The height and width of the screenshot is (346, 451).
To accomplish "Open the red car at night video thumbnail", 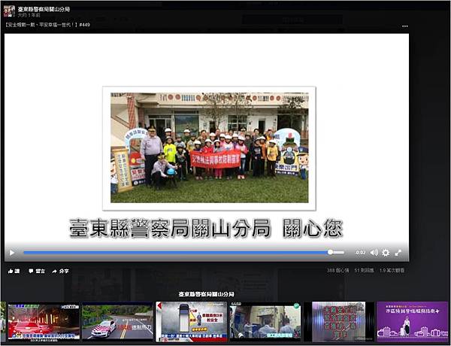I will (44, 321).
